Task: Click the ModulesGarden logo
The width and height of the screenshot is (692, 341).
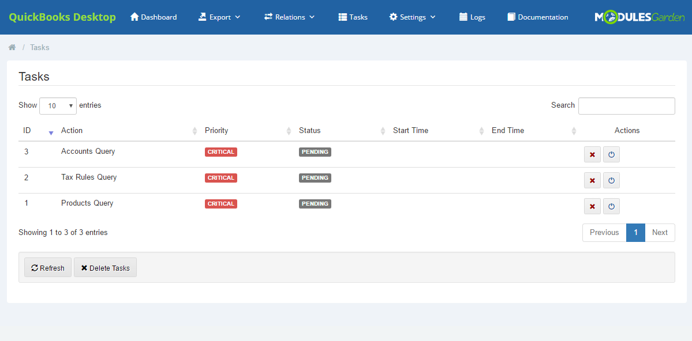Action: click(x=639, y=17)
